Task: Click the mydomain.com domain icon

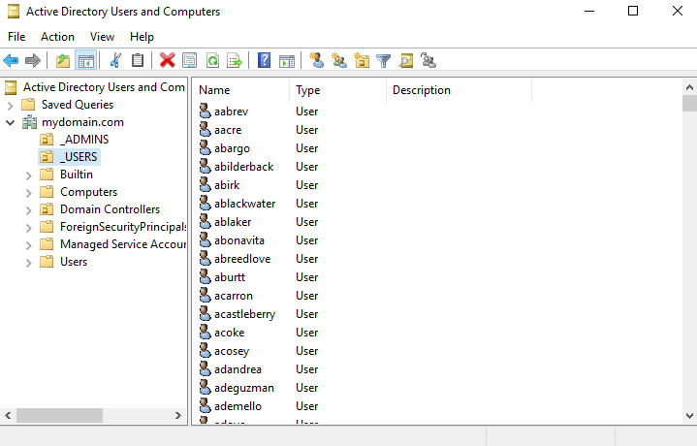Action: (x=30, y=122)
